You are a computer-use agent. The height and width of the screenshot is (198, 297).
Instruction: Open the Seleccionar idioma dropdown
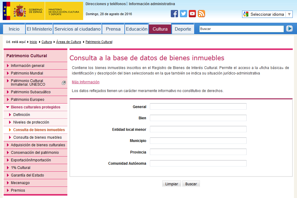(x=267, y=14)
